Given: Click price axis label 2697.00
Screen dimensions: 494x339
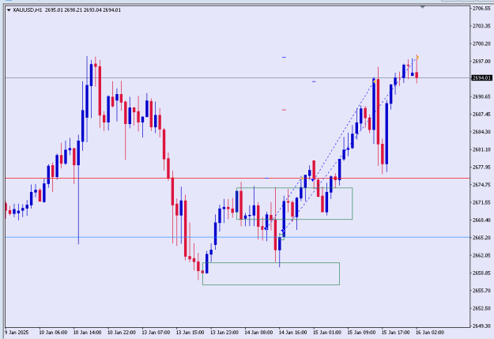Looking at the screenshot, I should coord(482,61).
